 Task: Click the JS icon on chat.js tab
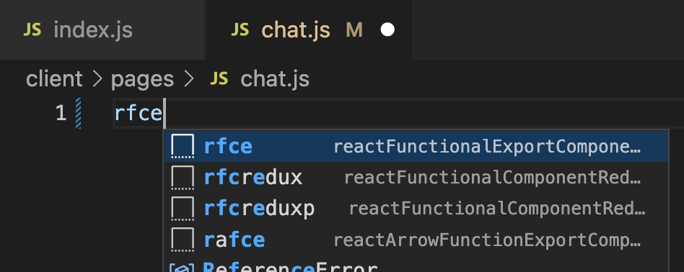(240, 30)
